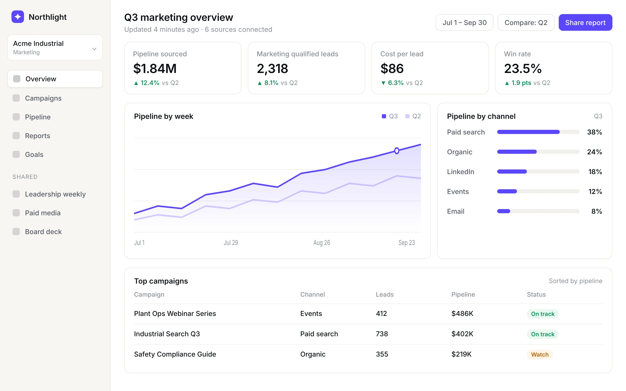This screenshot has height=391, width=626.
Task: Click the icon next to Pipeline nav item
Action: [x=16, y=117]
